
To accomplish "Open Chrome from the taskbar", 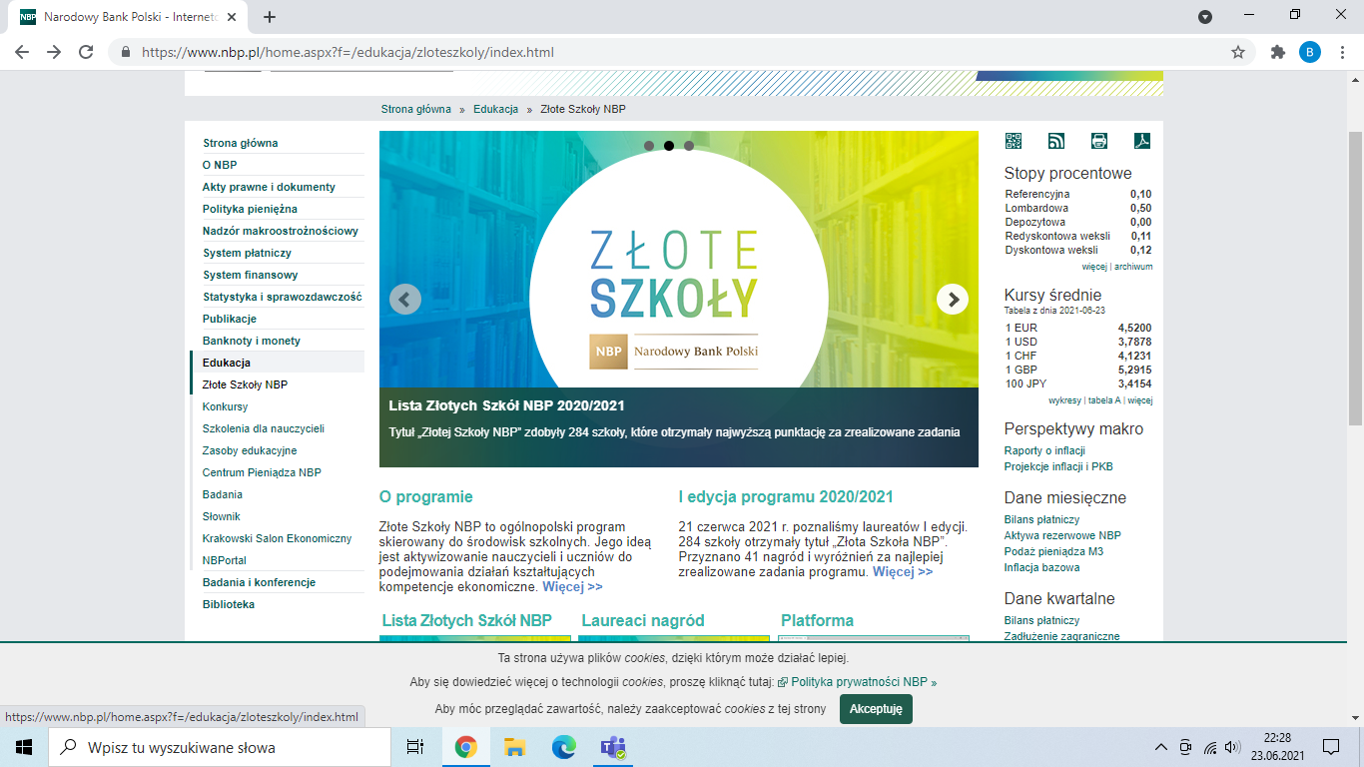I will coord(465,747).
